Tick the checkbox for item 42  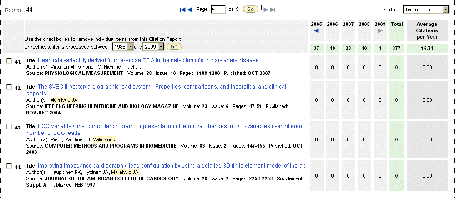[10, 87]
